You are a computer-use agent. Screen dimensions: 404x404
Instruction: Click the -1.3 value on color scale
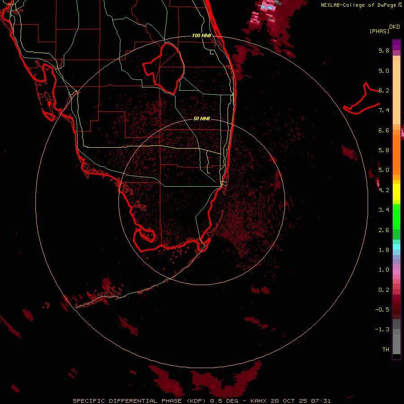(x=382, y=329)
